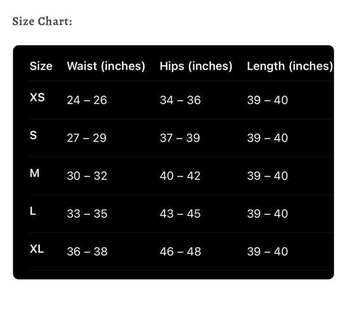347x317 pixels.
Task: Click the XS size row label
Action: coord(37,97)
